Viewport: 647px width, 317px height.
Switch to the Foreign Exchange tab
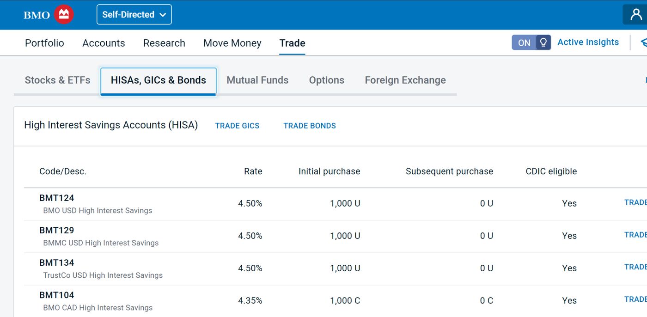pos(405,80)
